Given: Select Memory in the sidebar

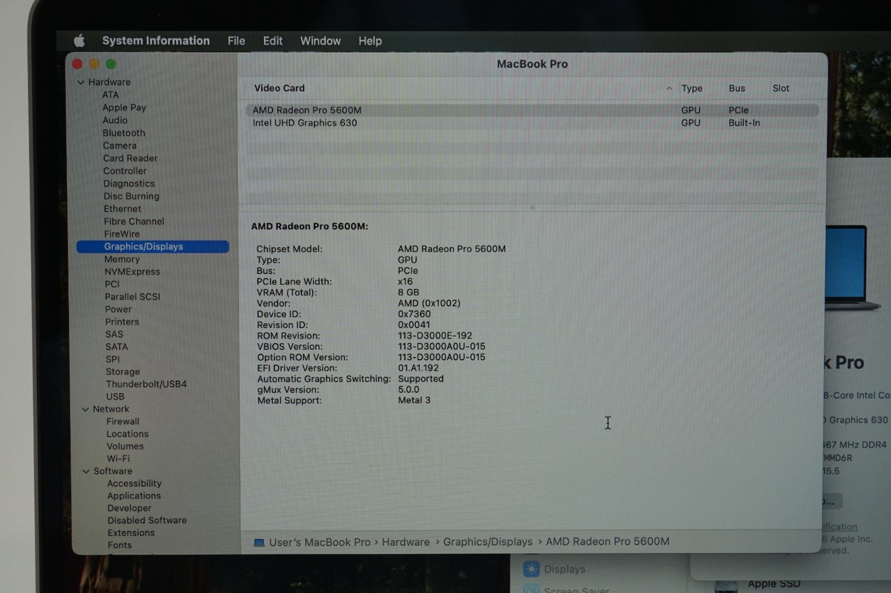Looking at the screenshot, I should click(x=122, y=259).
